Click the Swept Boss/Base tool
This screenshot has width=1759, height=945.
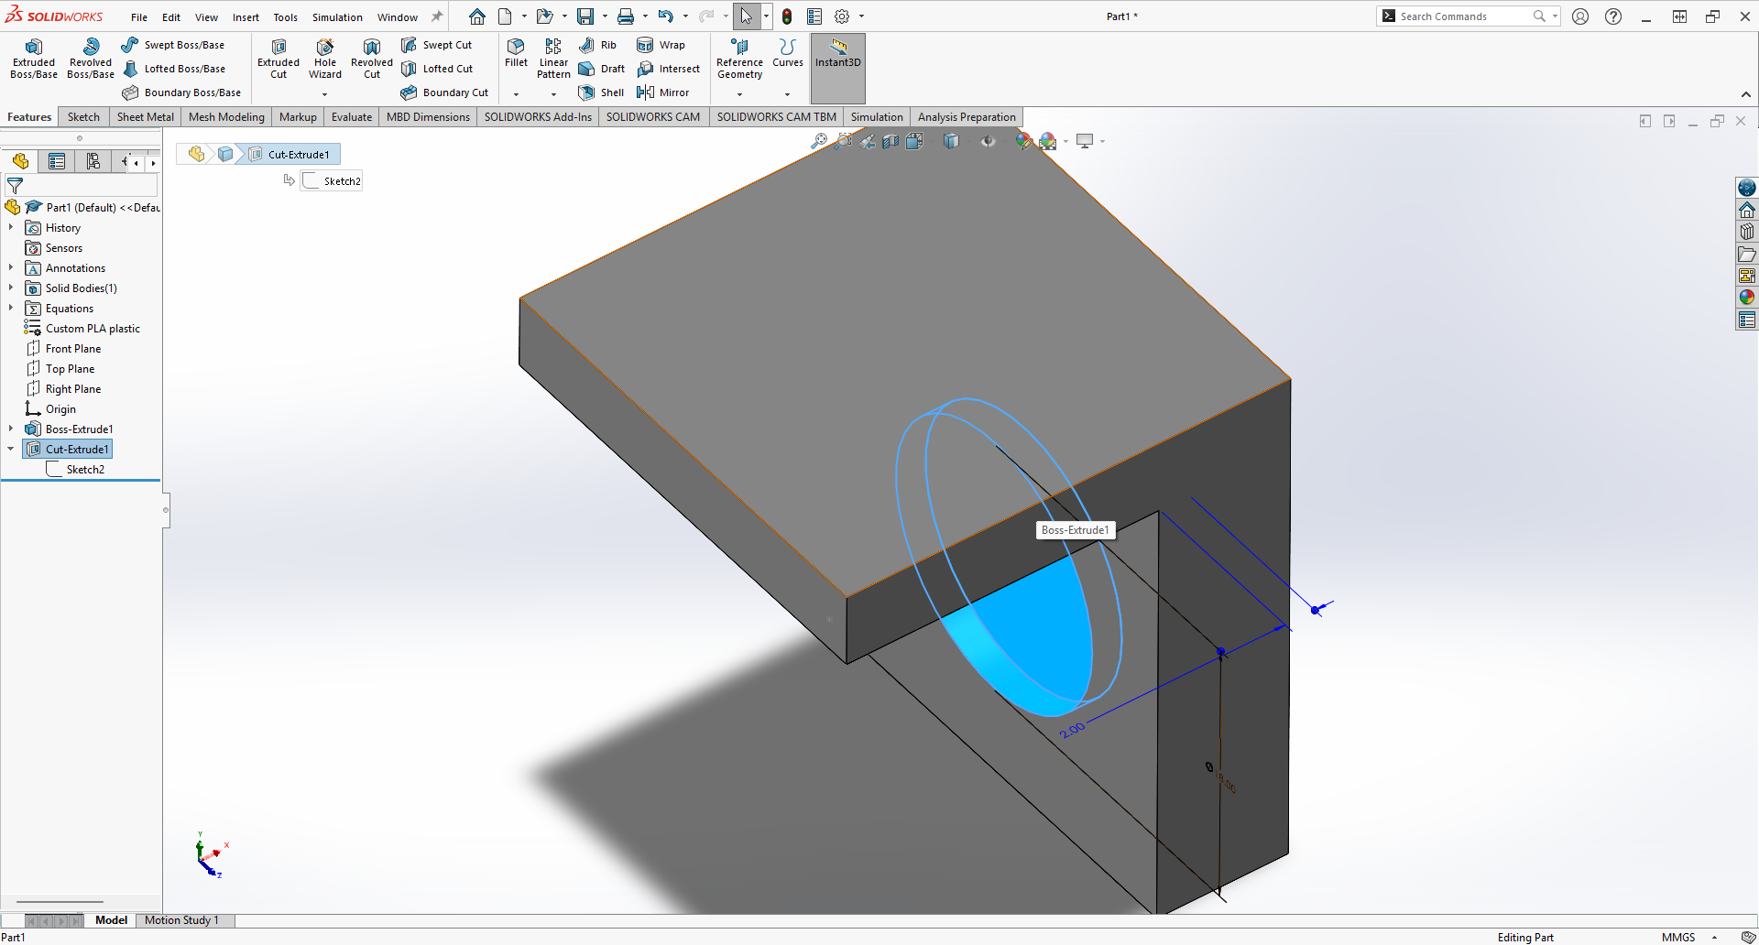(x=173, y=45)
